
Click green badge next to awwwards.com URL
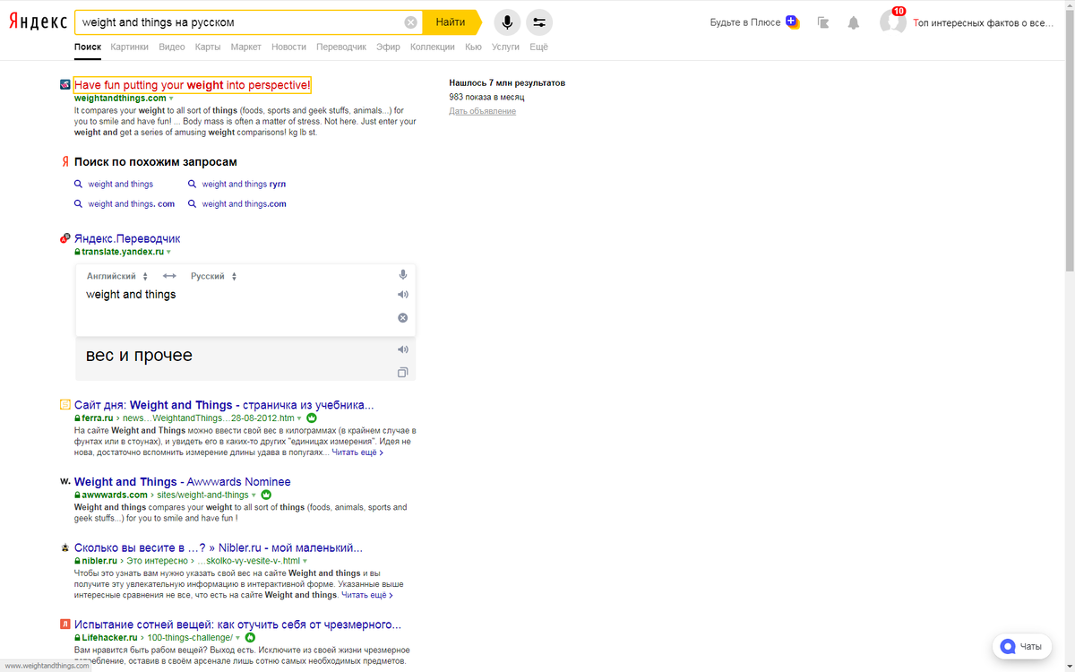[x=266, y=495]
